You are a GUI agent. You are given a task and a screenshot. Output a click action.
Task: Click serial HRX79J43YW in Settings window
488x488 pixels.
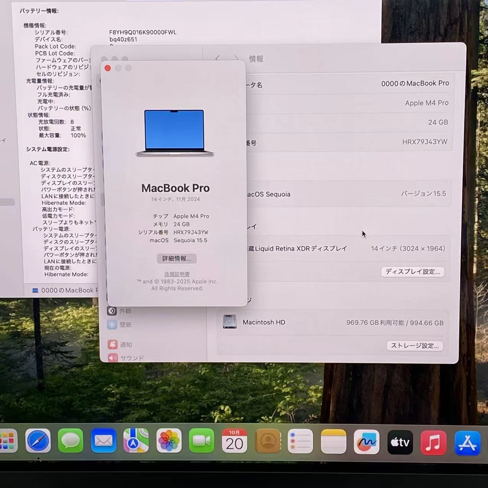425,142
